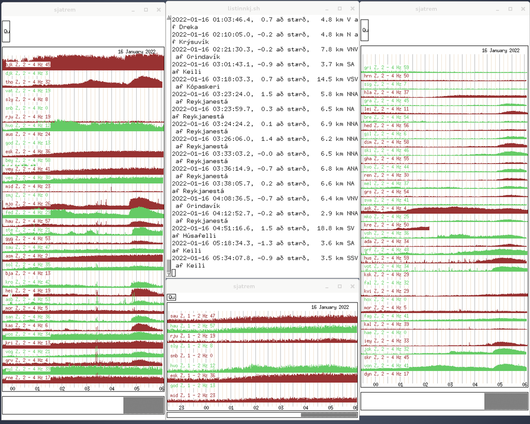Close the 1 - 2 Hz sjatrem window

[x=353, y=286]
